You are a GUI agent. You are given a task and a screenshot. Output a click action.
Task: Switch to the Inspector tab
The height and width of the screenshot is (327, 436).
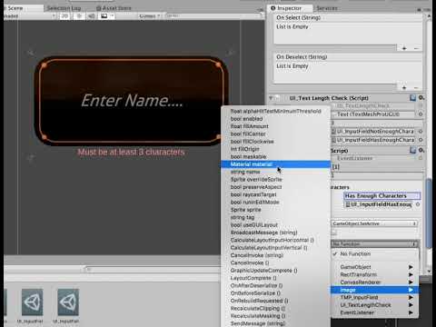tap(290, 8)
